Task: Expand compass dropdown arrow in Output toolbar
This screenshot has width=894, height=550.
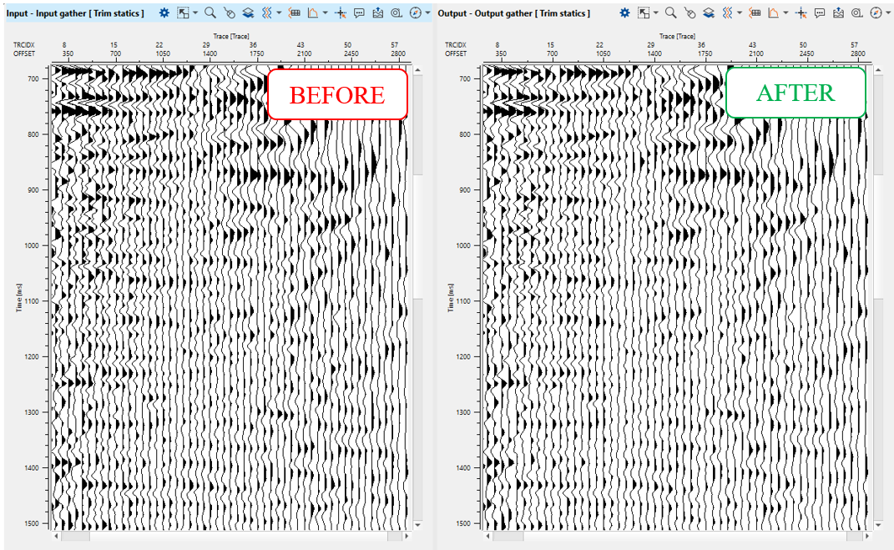Action: [x=887, y=13]
